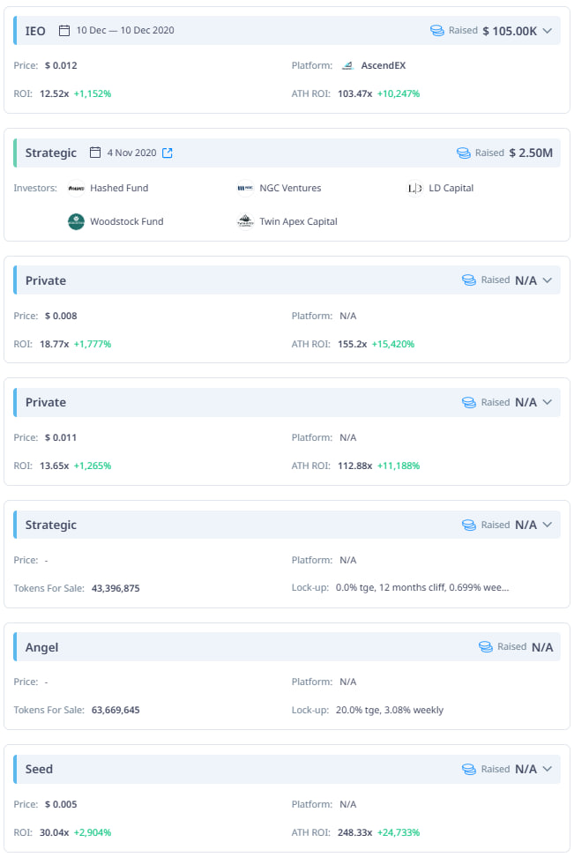Image resolution: width=574 pixels, height=857 pixels.
Task: Click the NGC Ventures logo
Action: pyautogui.click(x=245, y=188)
